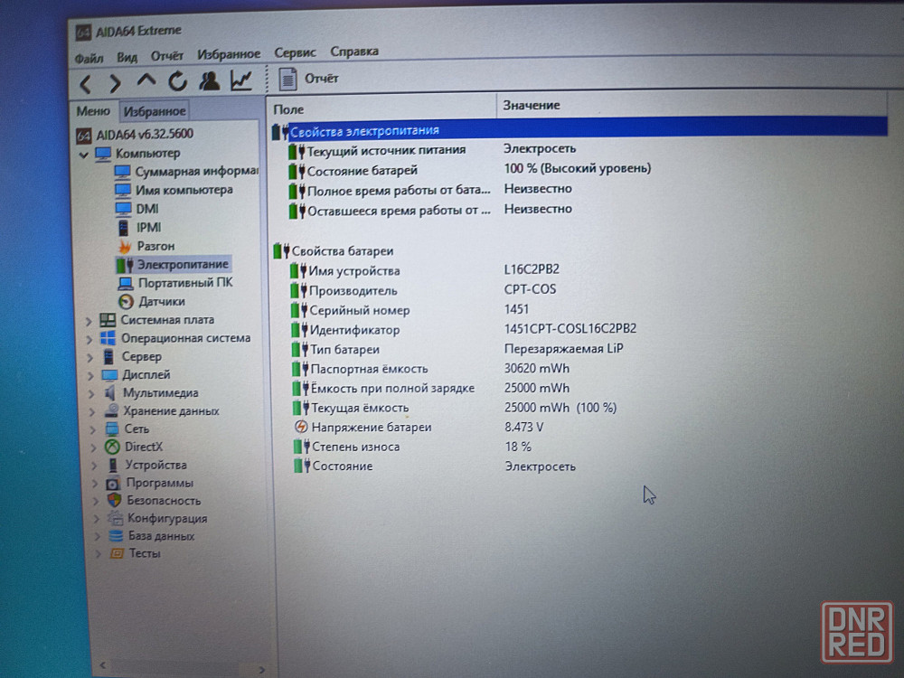Click the Отчёт toolbar button label
Image resolution: width=904 pixels, height=678 pixels.
pos(321,79)
